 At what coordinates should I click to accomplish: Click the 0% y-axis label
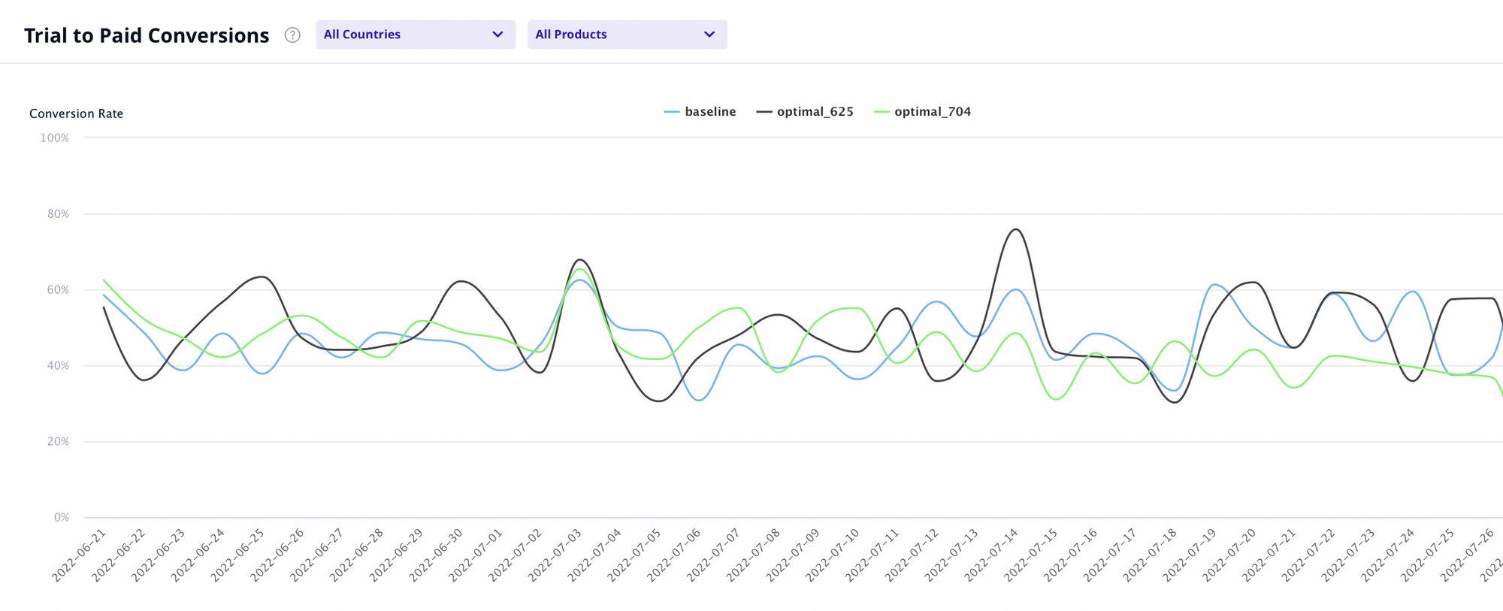(62, 518)
